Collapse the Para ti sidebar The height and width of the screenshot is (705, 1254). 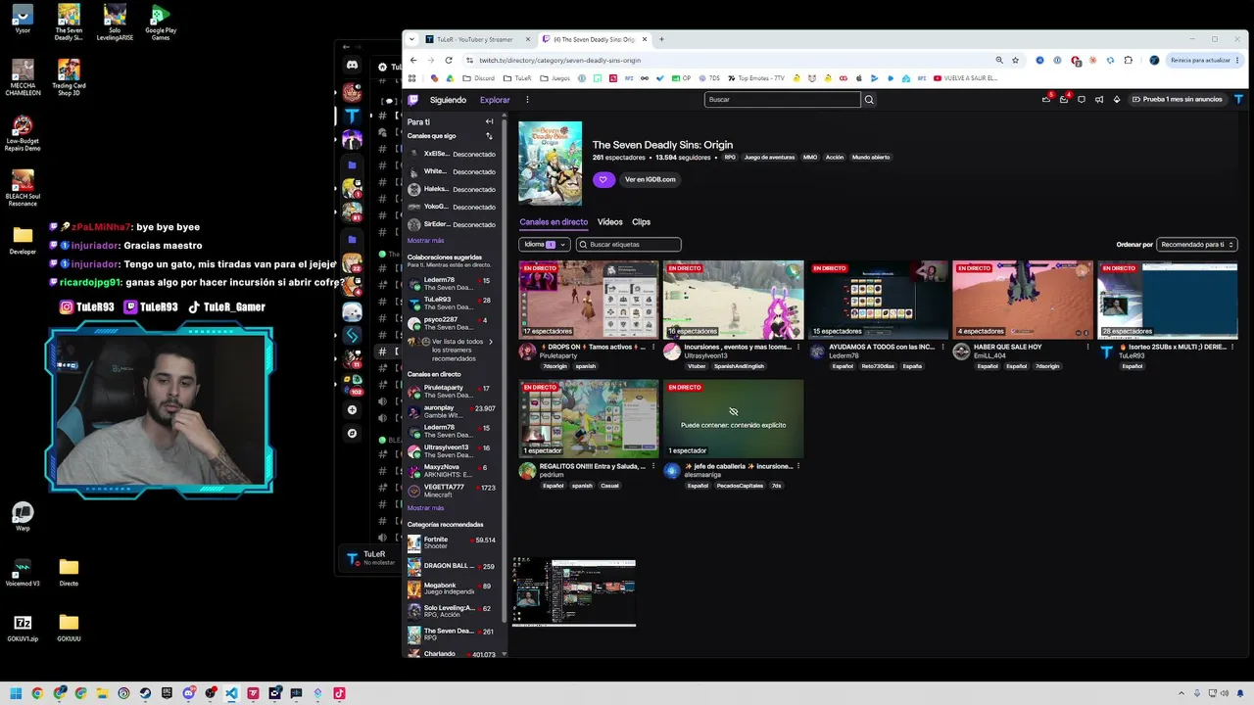[490, 122]
